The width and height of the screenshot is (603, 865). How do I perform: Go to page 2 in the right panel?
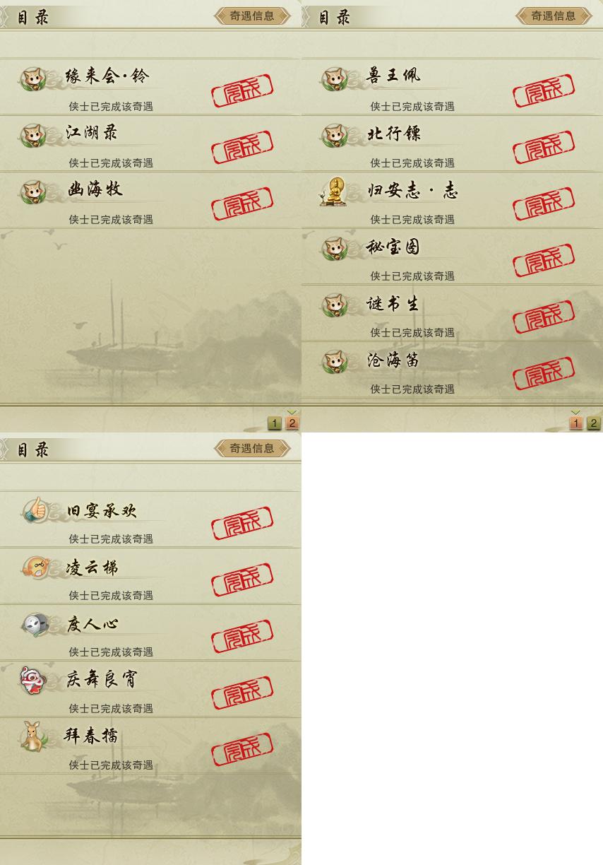[593, 423]
